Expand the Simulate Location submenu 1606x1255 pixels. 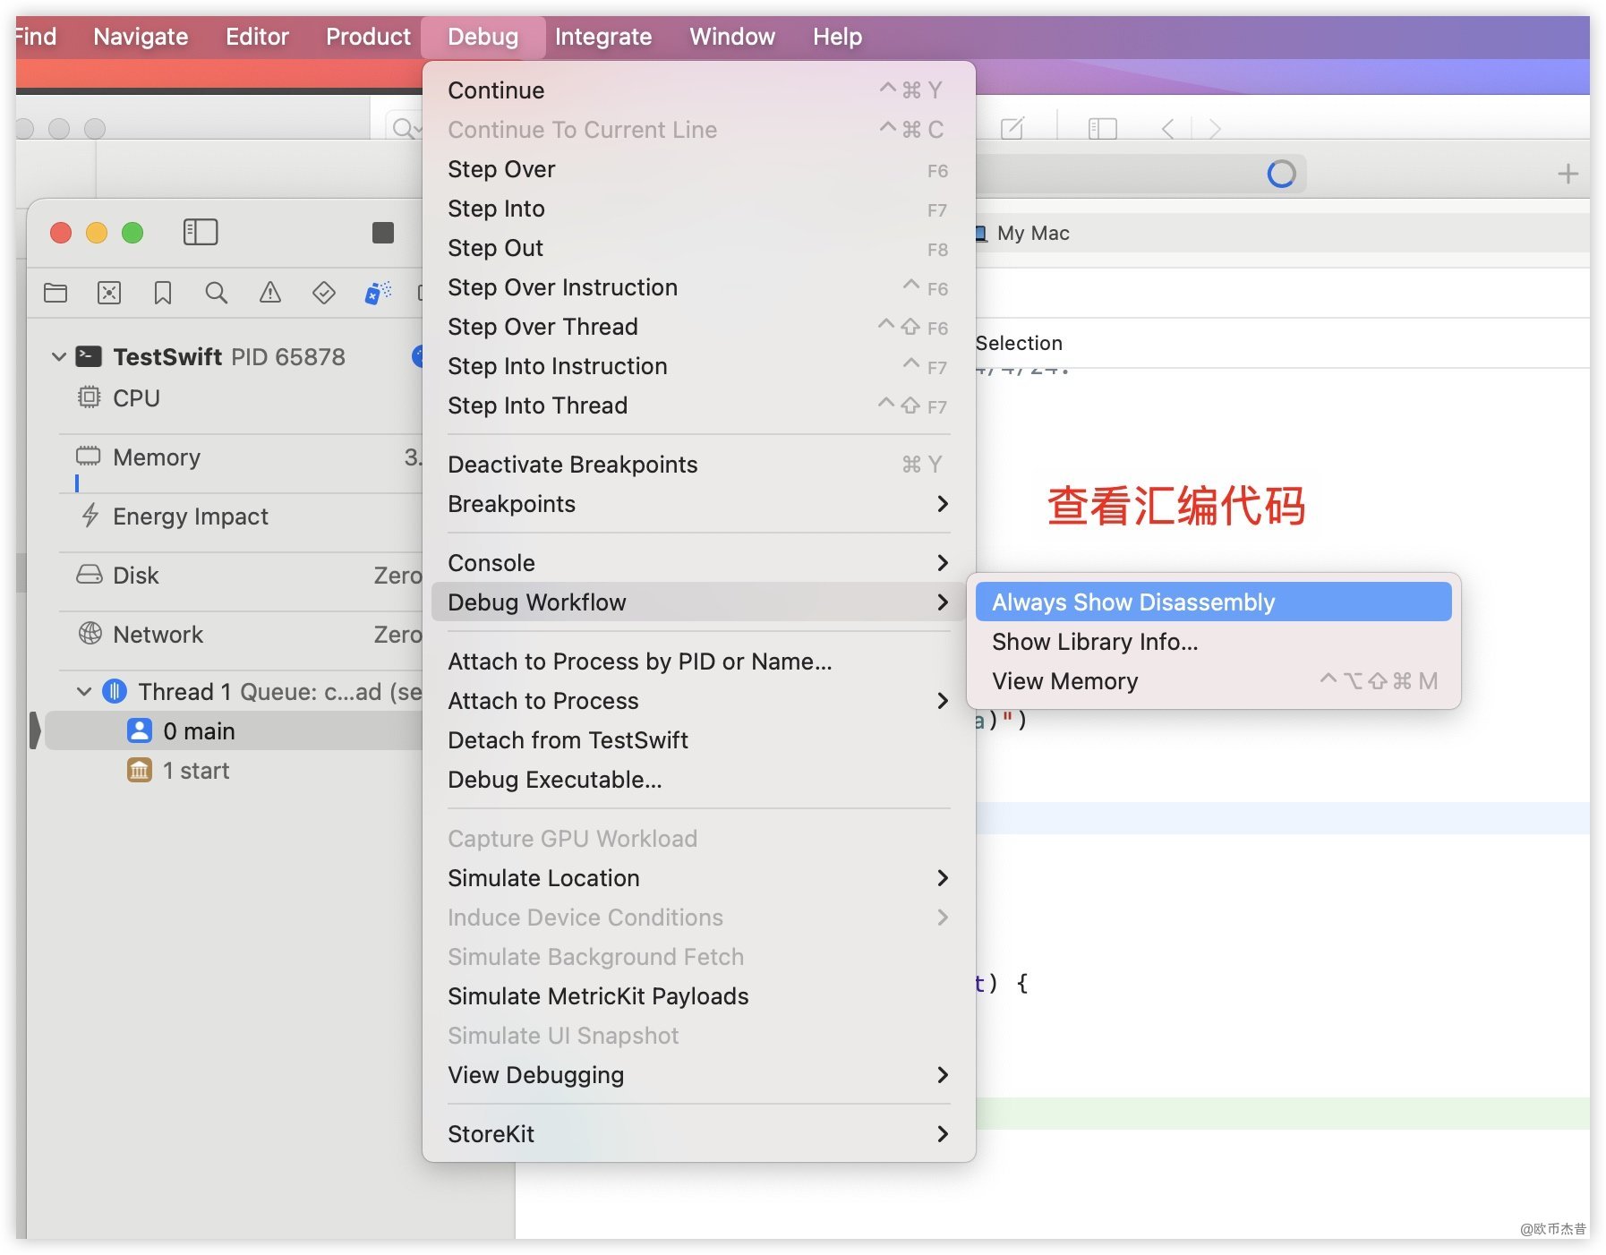pos(698,878)
